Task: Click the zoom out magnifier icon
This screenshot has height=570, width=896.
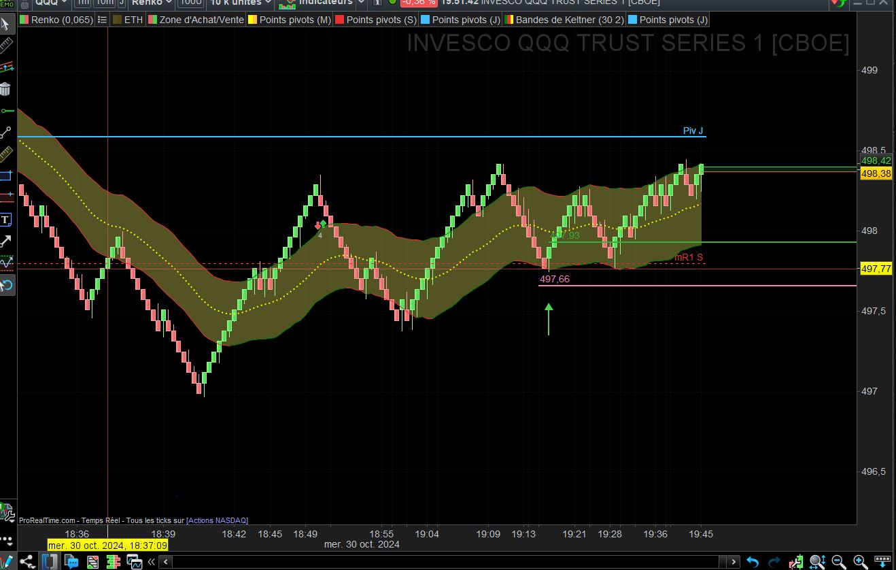Action: coord(839,562)
